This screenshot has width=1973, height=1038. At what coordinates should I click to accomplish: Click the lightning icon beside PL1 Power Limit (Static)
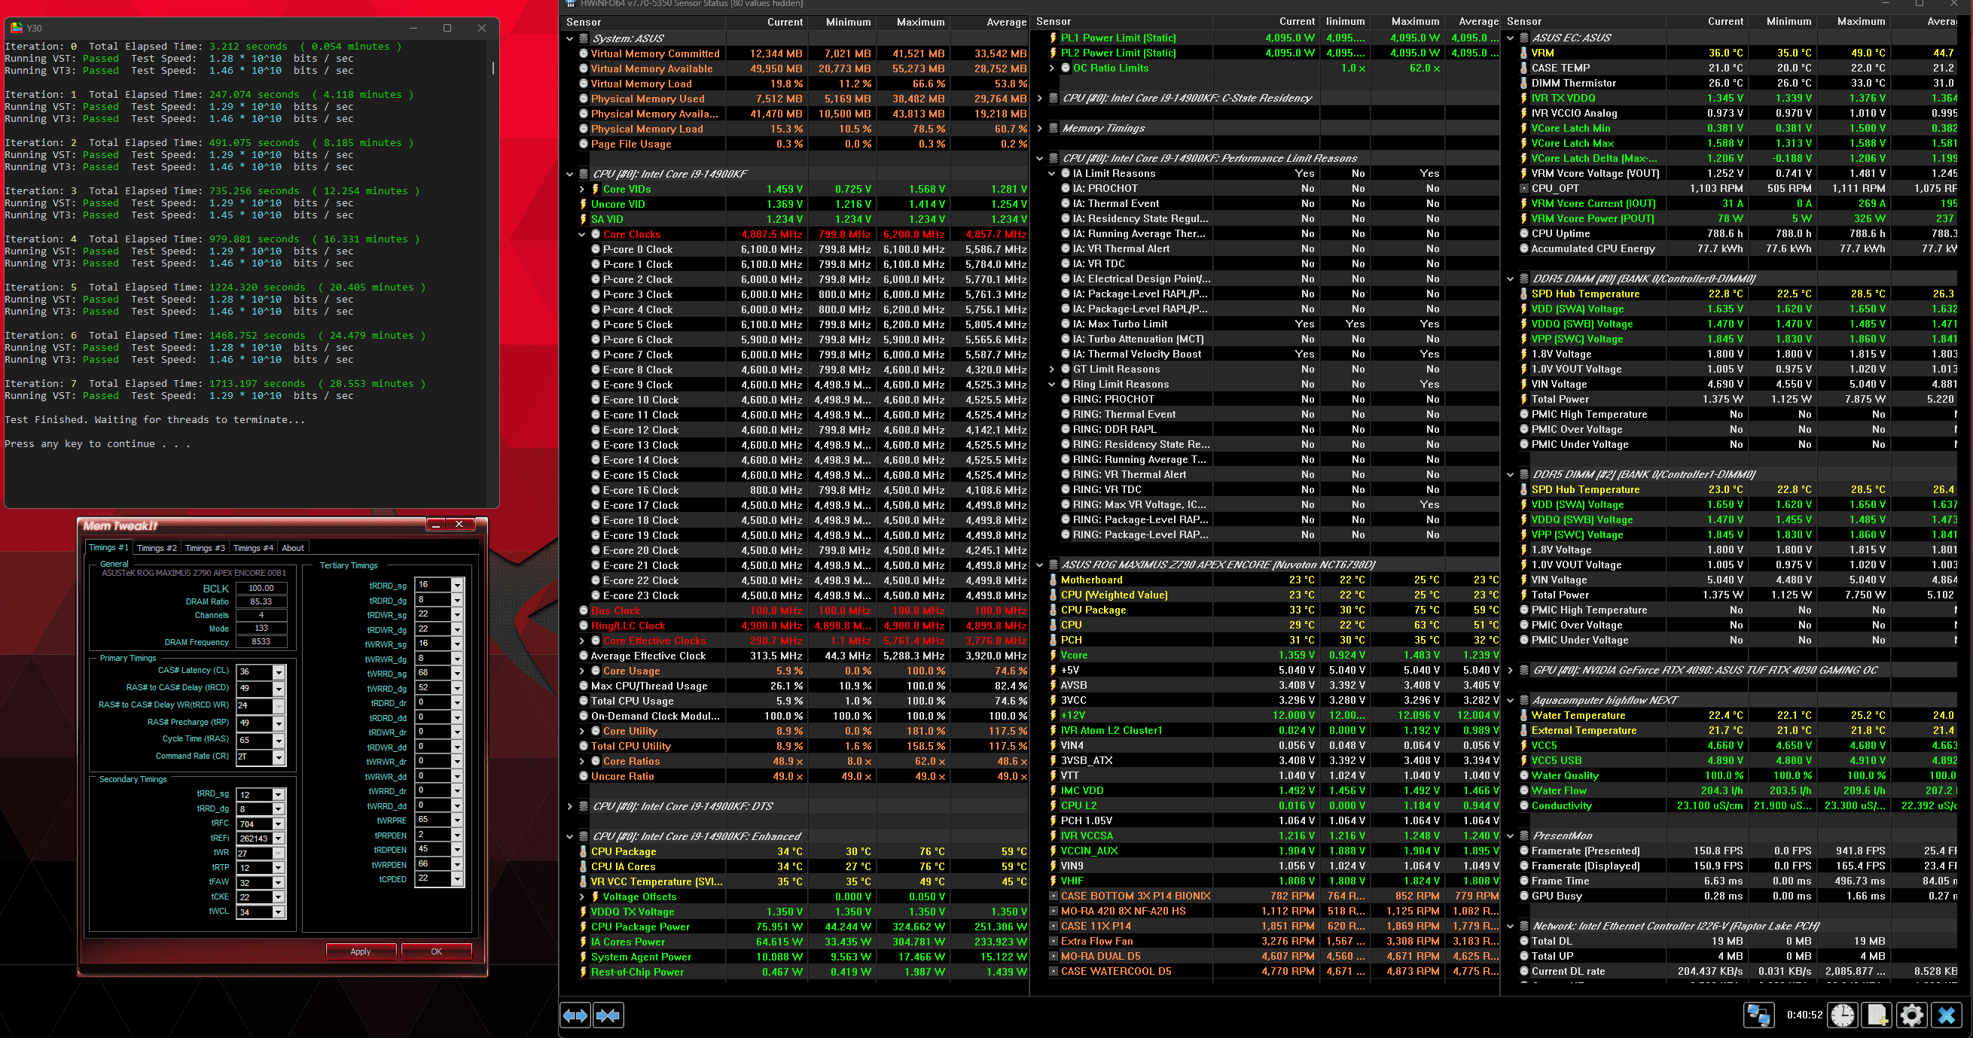tap(1054, 38)
